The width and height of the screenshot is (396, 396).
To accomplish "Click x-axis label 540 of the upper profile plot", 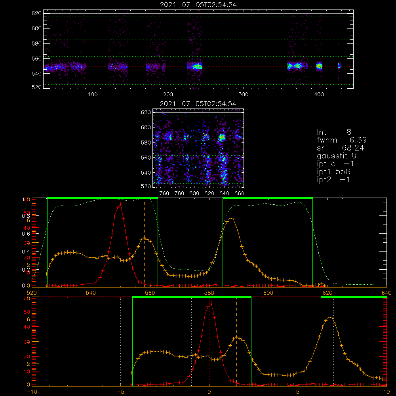I will [x=91, y=293].
